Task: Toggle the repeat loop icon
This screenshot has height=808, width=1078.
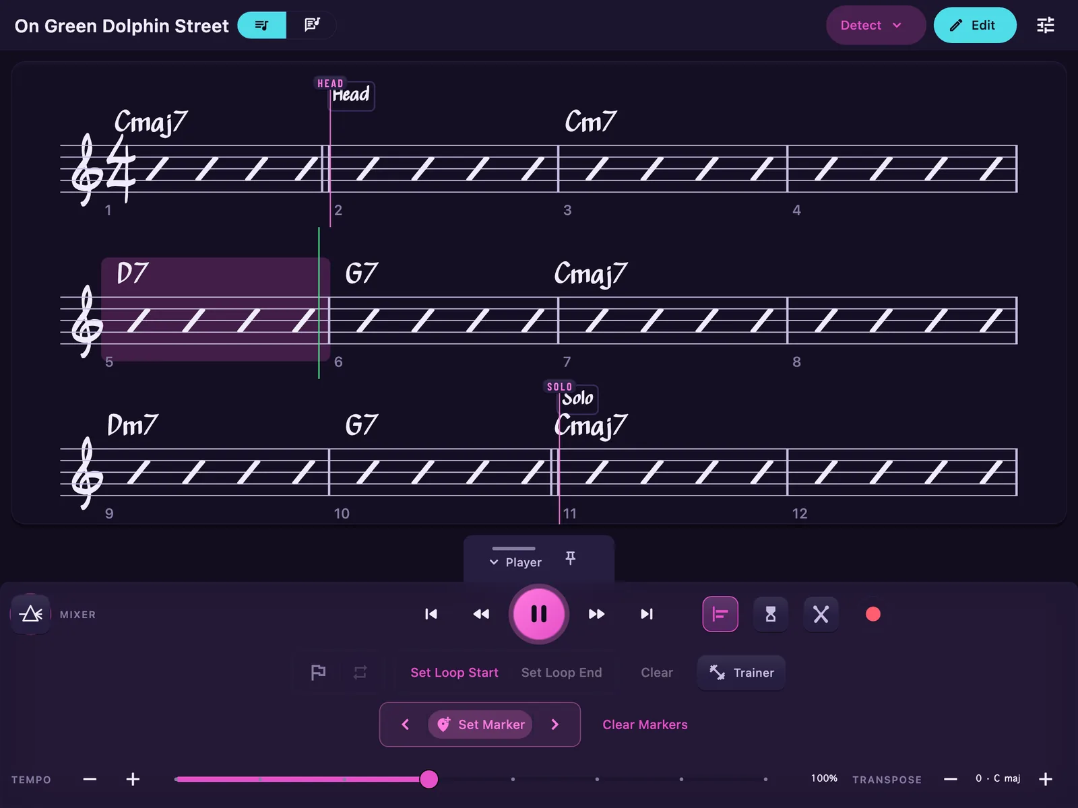Action: (360, 673)
